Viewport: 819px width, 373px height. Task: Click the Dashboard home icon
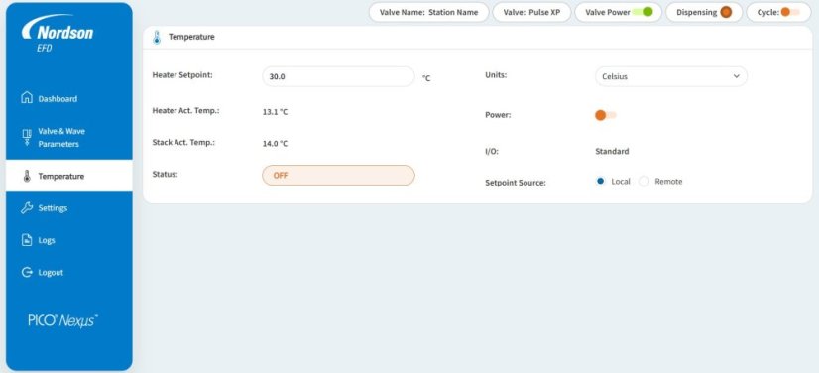(x=27, y=98)
